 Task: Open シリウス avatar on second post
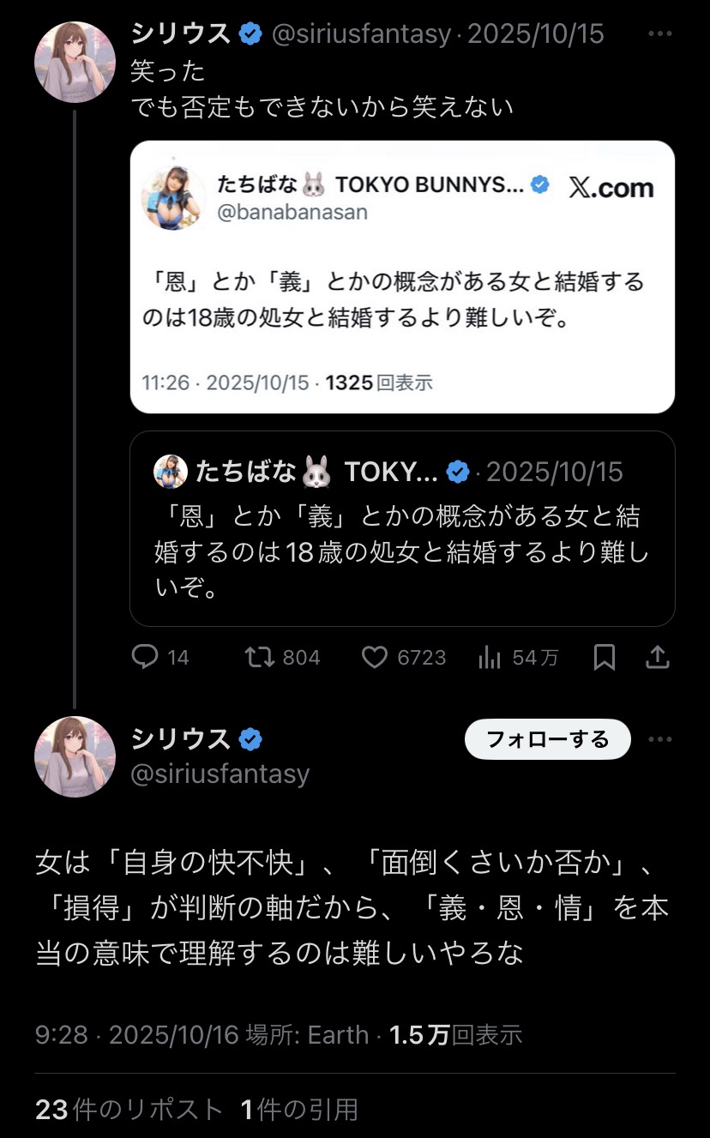point(75,756)
